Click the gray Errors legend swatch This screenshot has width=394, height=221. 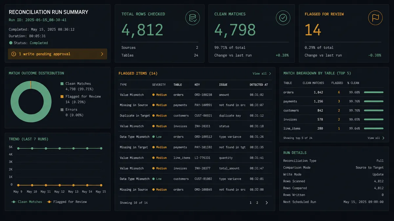(x=62, y=110)
